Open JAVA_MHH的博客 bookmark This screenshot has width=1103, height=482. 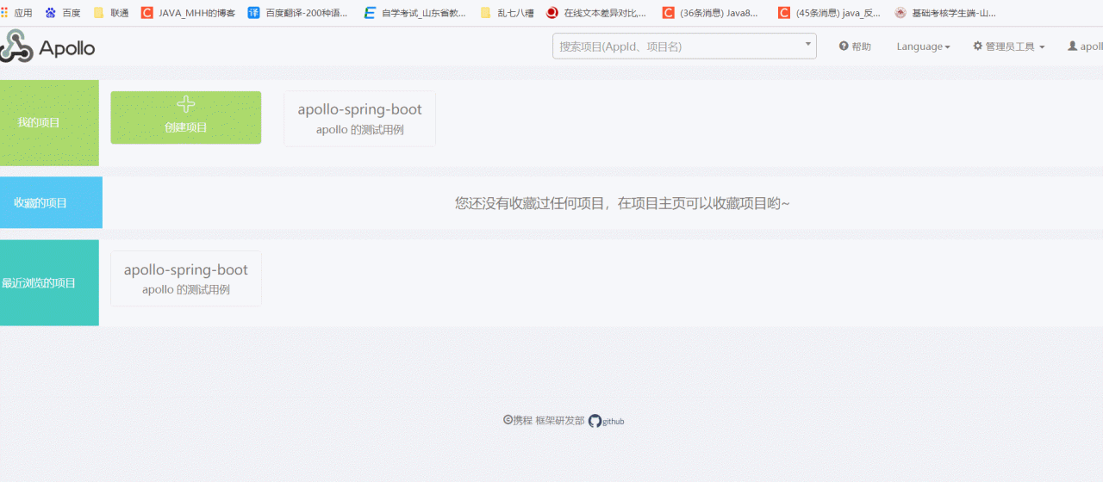point(188,13)
